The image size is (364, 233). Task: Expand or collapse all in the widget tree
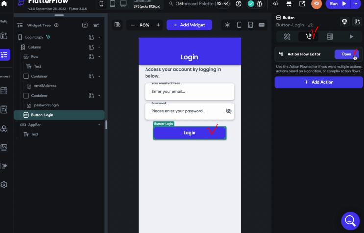(x=85, y=25)
